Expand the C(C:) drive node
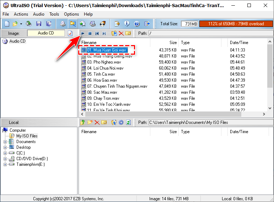274x202 pixels. [x=5, y=153]
